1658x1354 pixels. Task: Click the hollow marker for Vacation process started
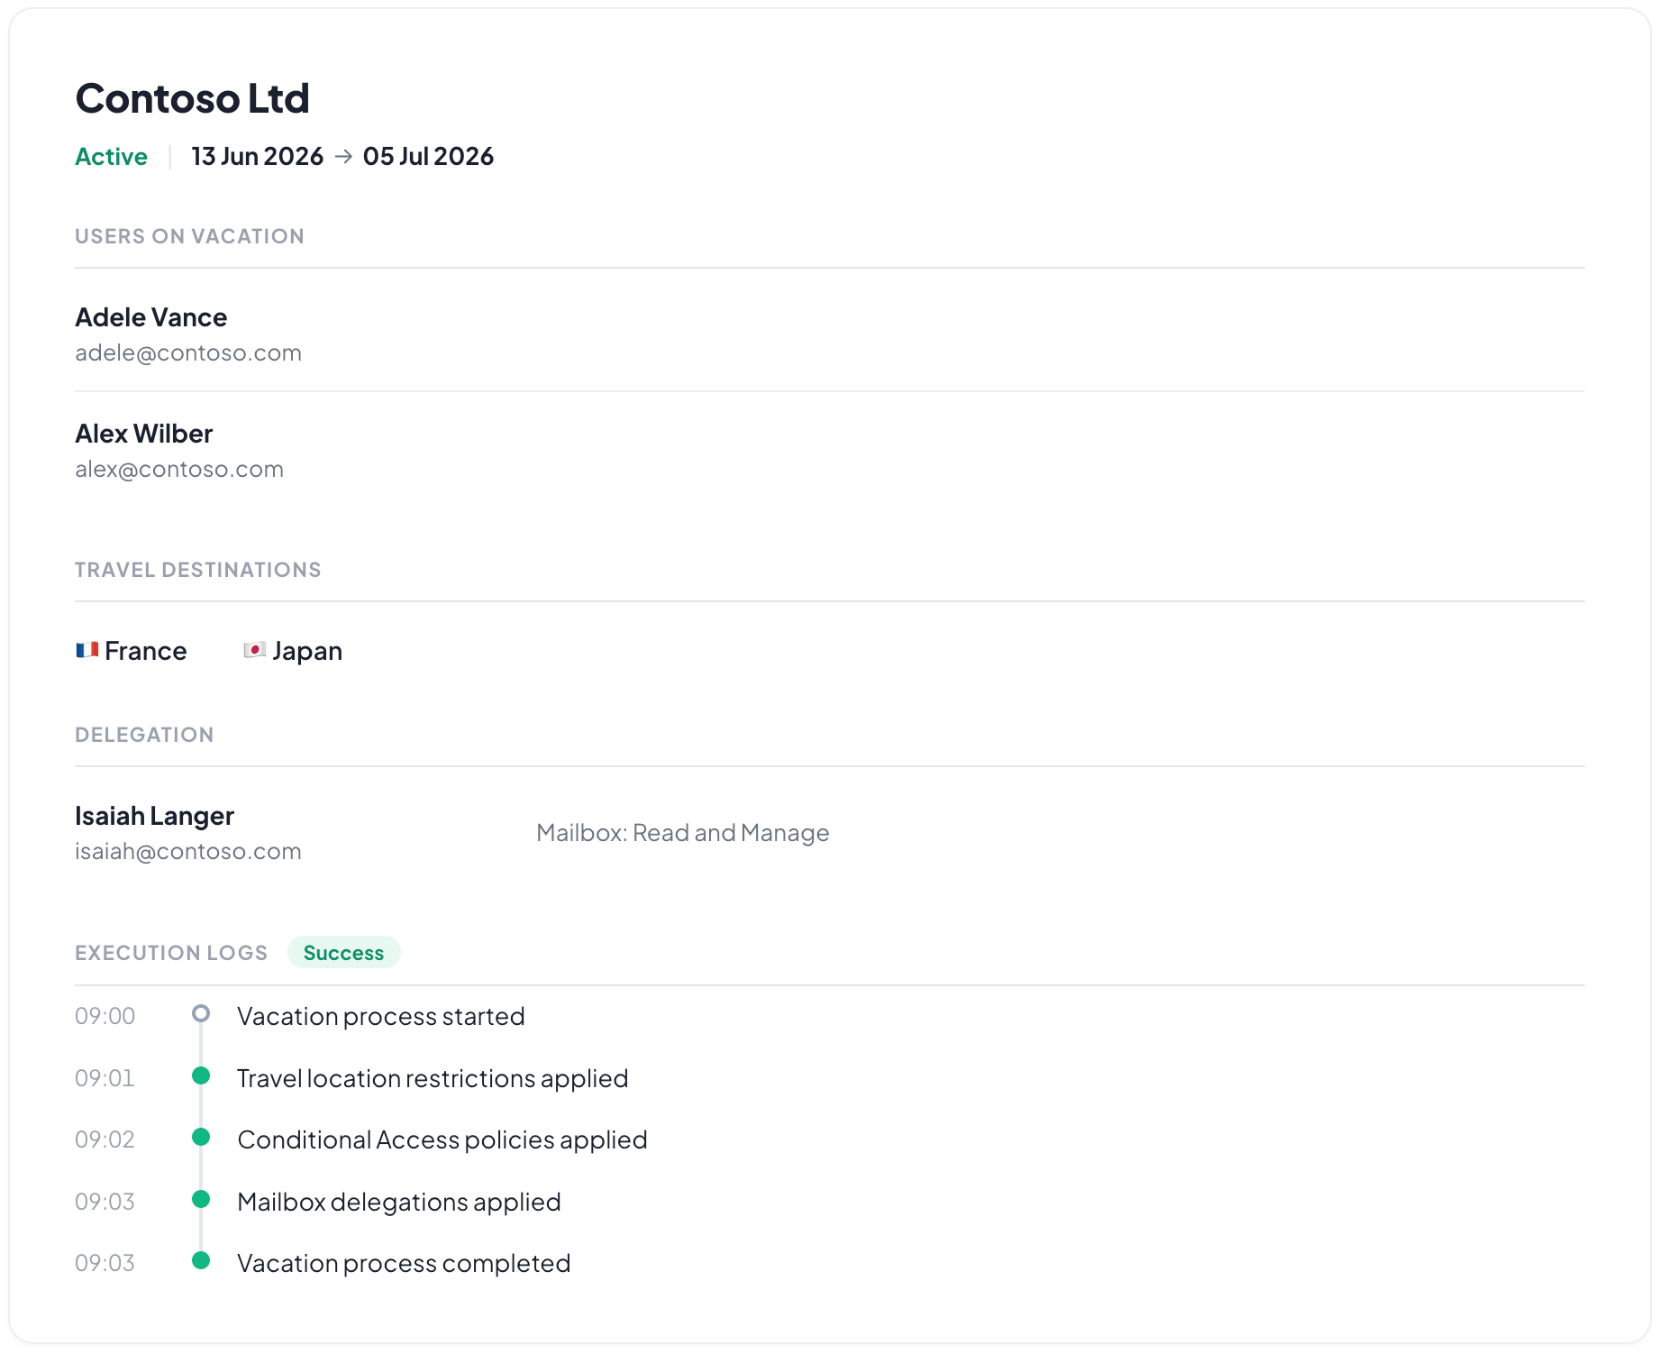201,1013
